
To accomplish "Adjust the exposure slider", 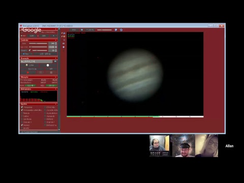I will tap(38, 47).
